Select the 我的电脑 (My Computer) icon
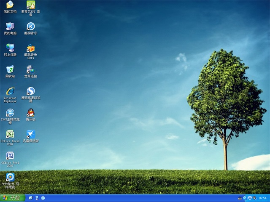Image resolution: width=270 pixels, height=202 pixels. [x=10, y=27]
